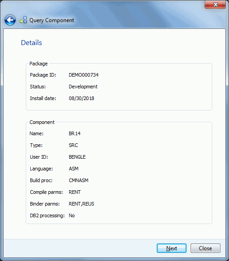Click the component name BR14
This screenshot has width=229, height=261.
(x=75, y=133)
